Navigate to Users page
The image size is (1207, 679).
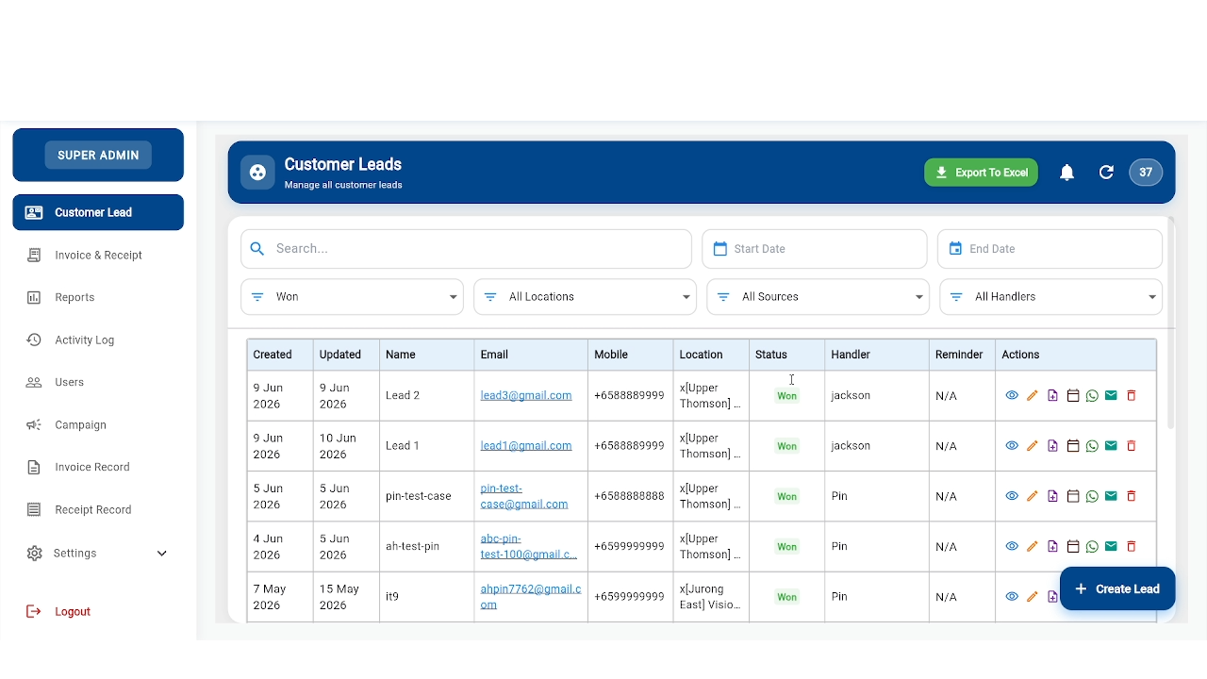coord(98,383)
